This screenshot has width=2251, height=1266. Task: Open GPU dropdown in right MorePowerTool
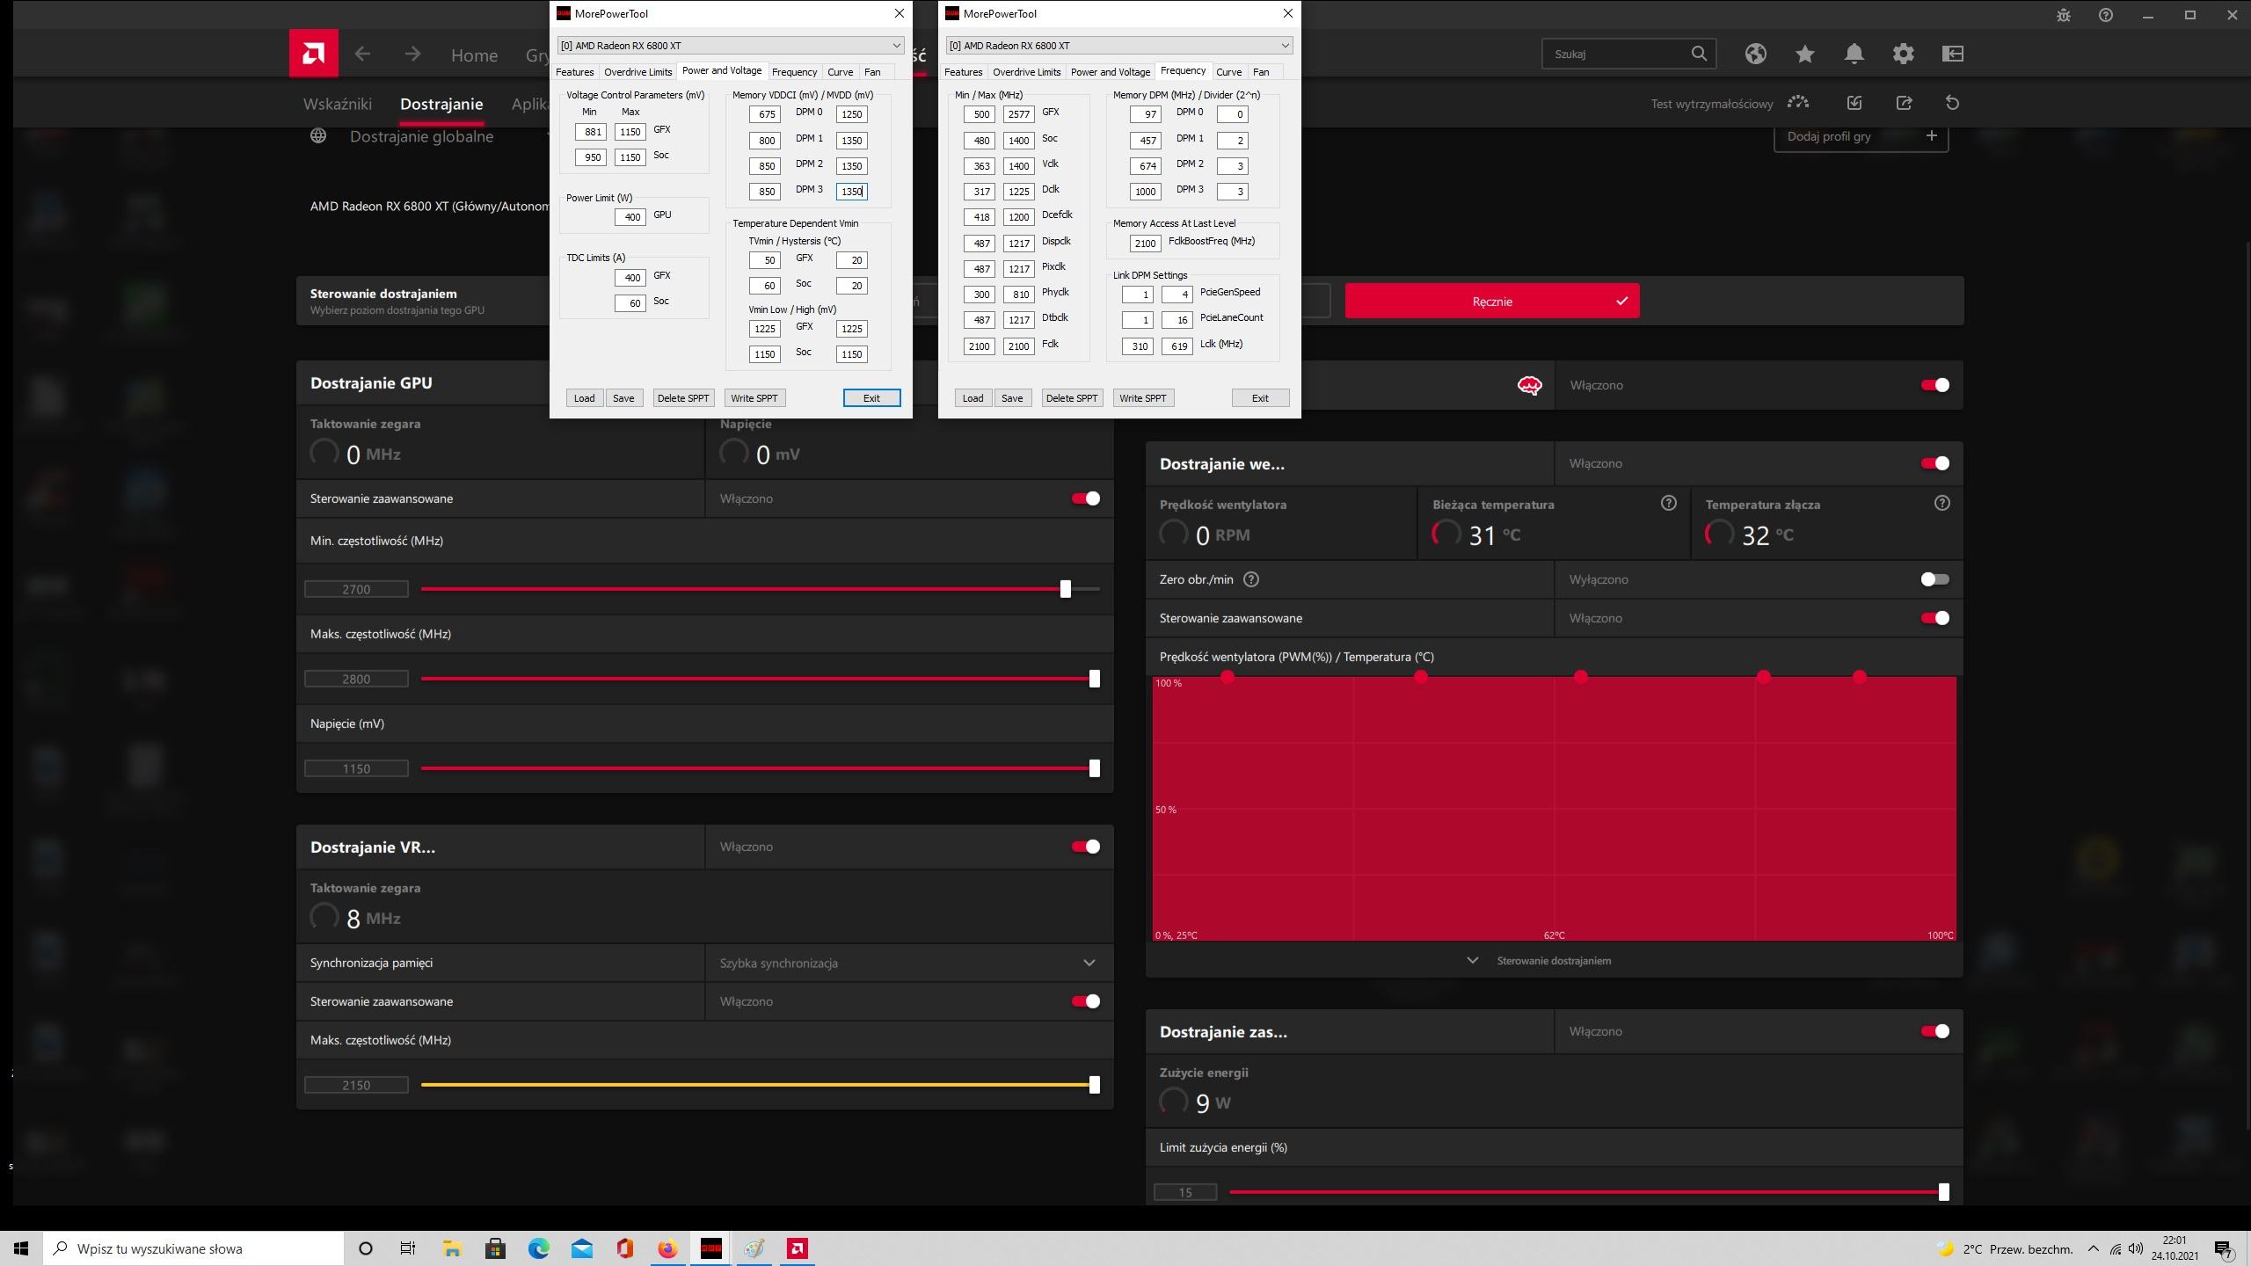(x=1119, y=45)
